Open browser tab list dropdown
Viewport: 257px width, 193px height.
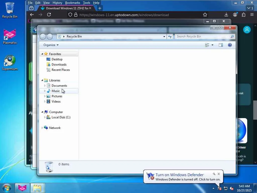click(250, 8)
